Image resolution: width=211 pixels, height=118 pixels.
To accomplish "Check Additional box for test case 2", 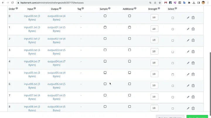I will coord(130,39).
